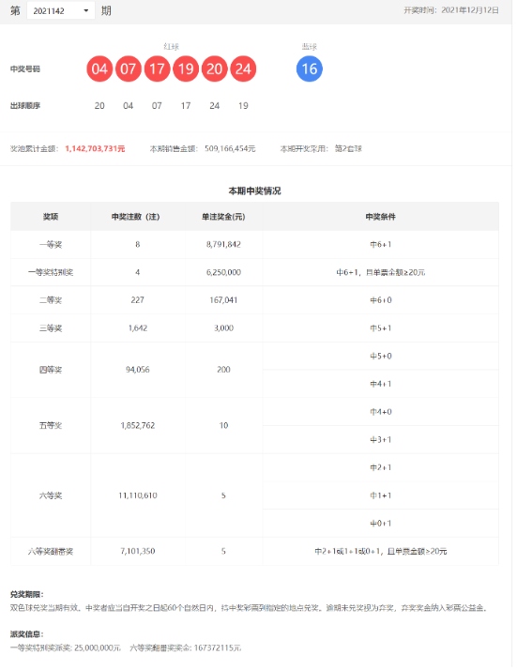Click the blue ball numbered 16

(310, 69)
